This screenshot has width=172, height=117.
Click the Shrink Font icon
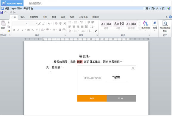tap(43, 24)
